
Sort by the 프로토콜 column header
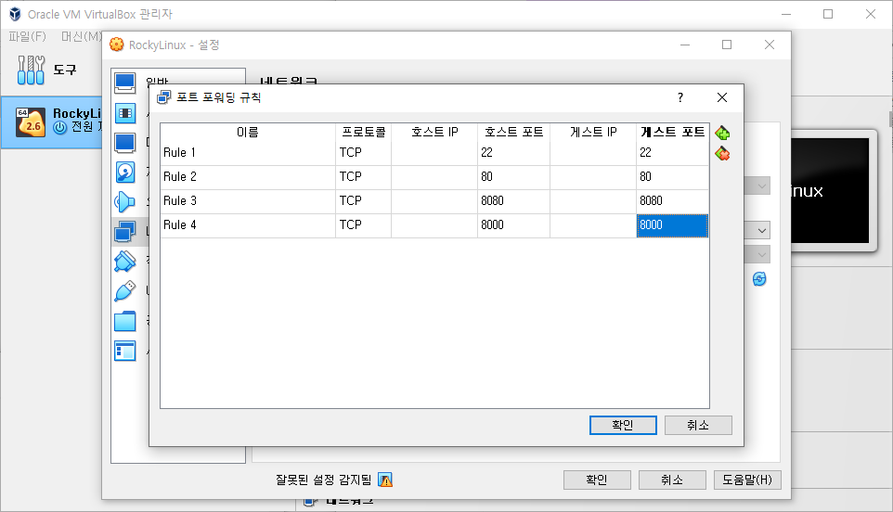(x=363, y=132)
